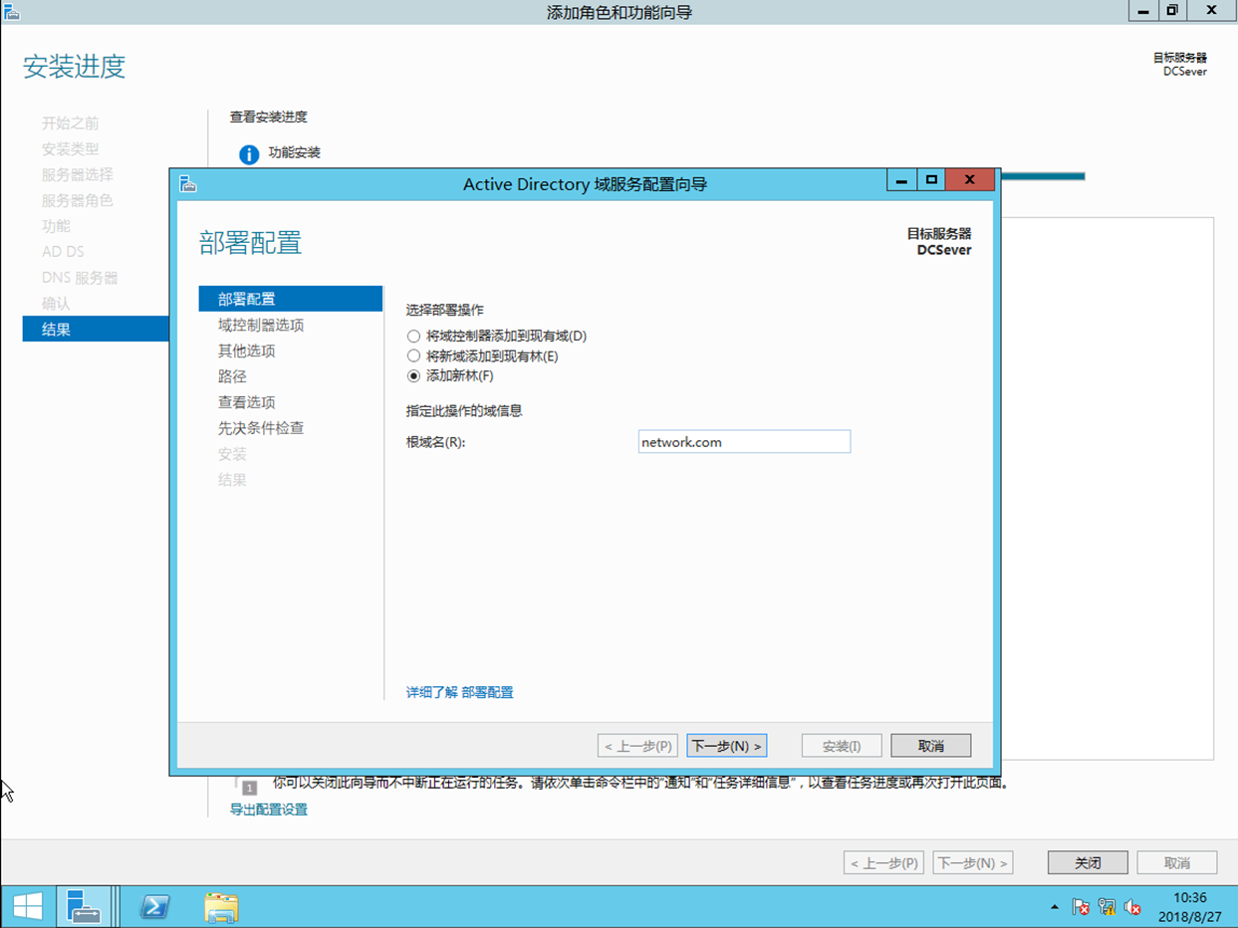Close the Active Directory wizard window

970,180
